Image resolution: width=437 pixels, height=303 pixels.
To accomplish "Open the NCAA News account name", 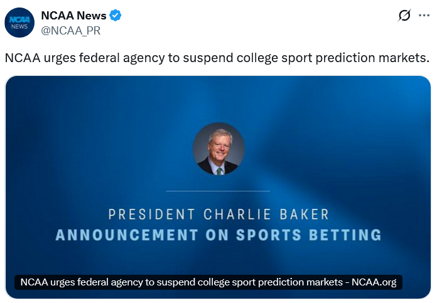I will coord(73,16).
